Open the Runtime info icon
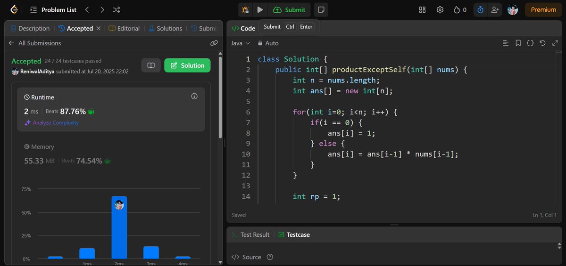Viewport: 566px width, 266px height. coord(194,96)
